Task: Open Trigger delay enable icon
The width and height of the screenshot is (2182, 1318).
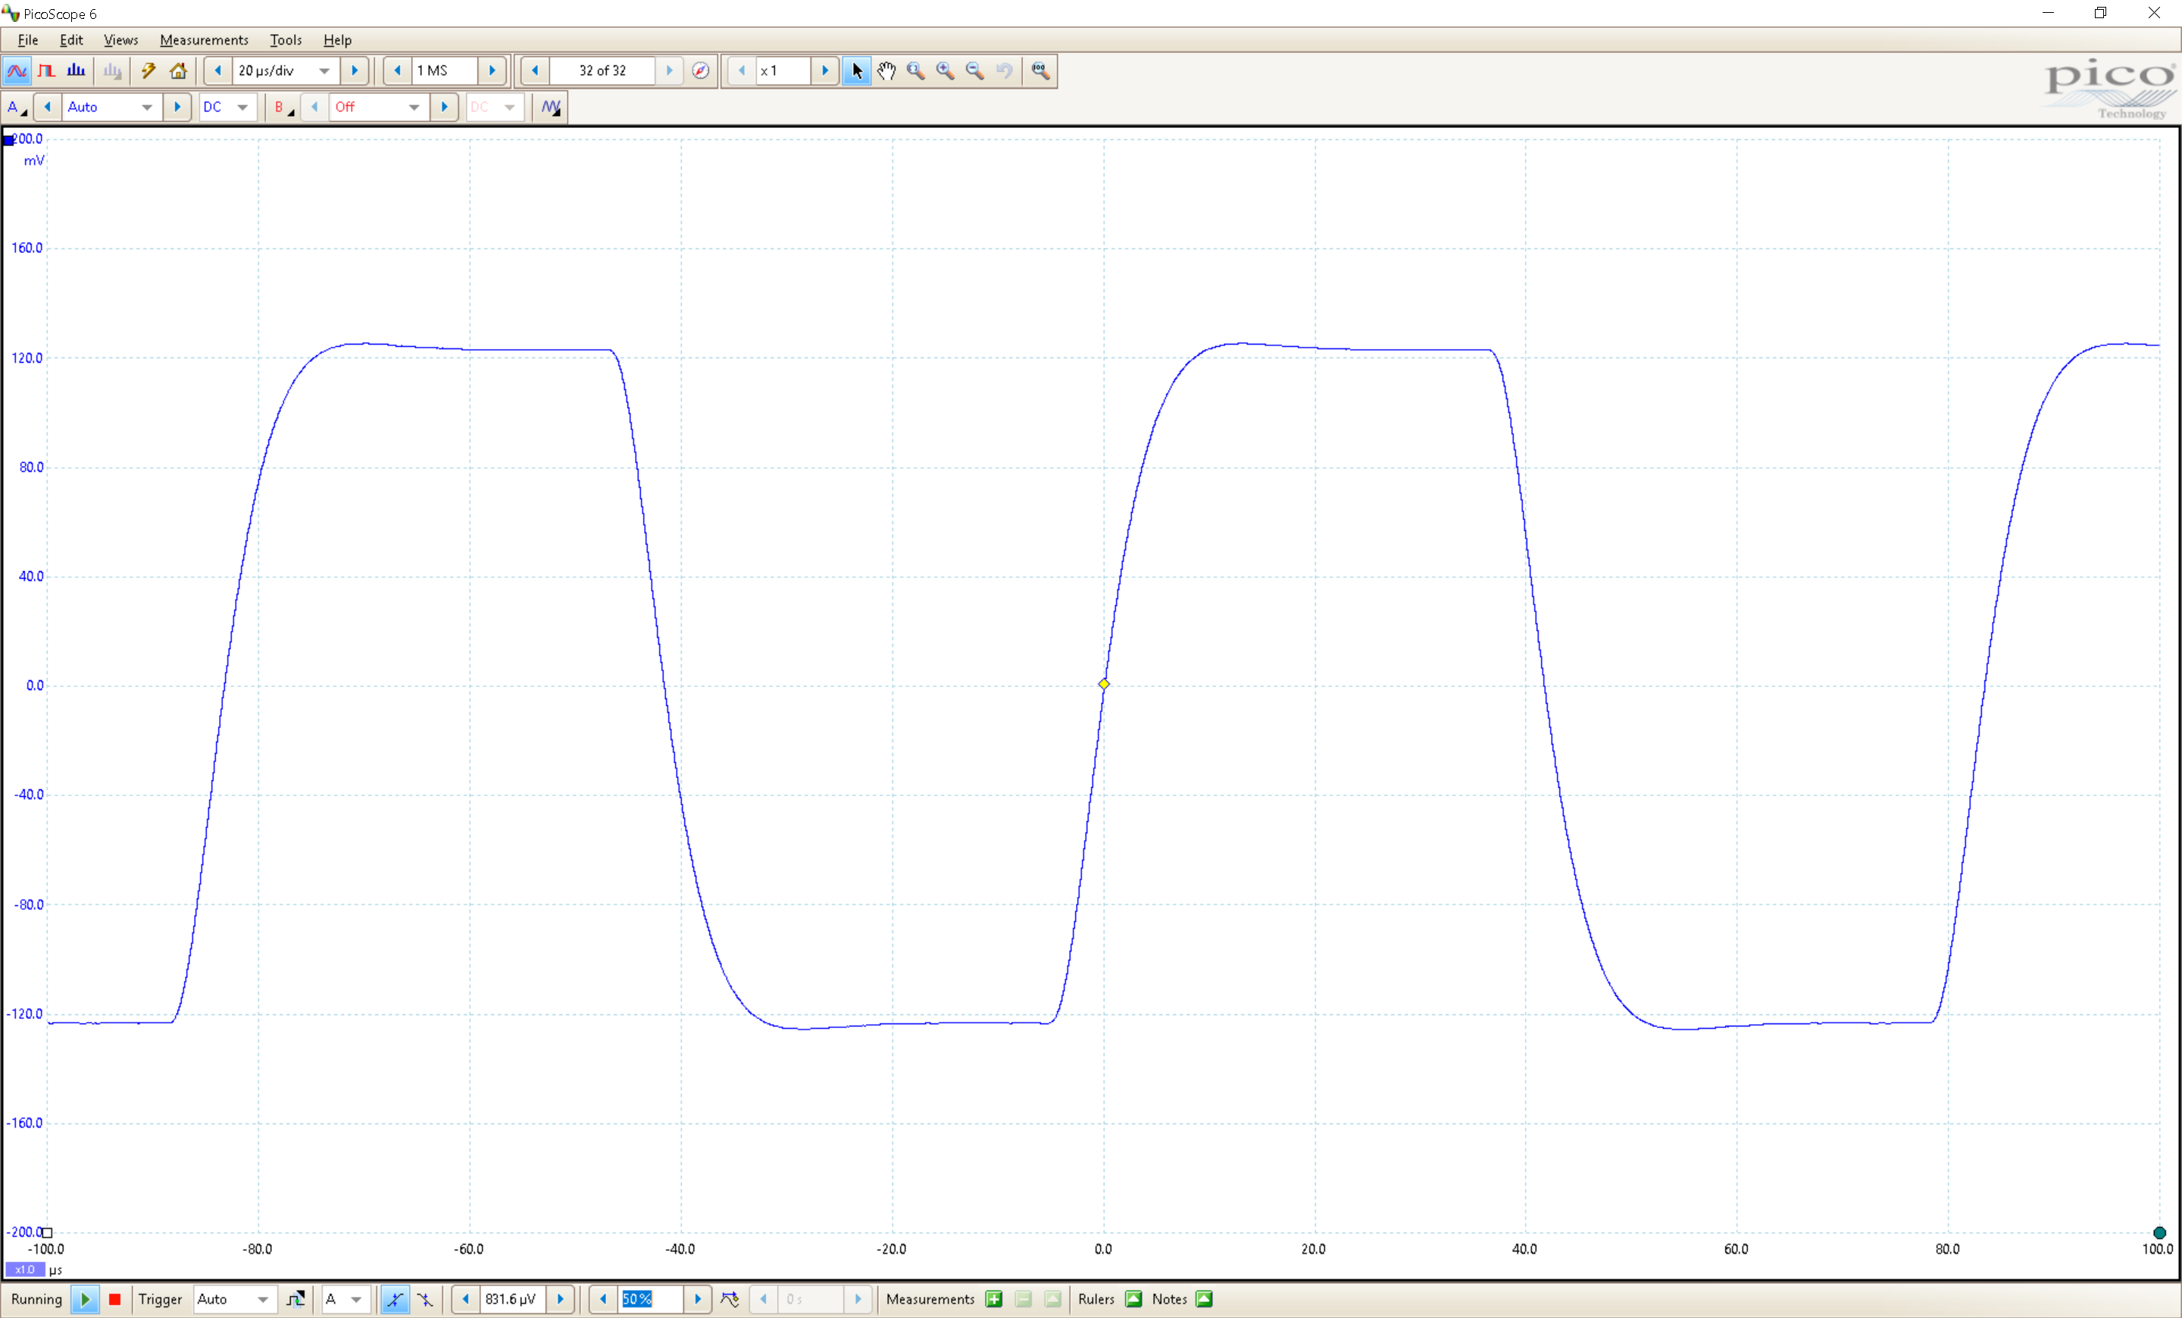Action: click(x=730, y=1298)
